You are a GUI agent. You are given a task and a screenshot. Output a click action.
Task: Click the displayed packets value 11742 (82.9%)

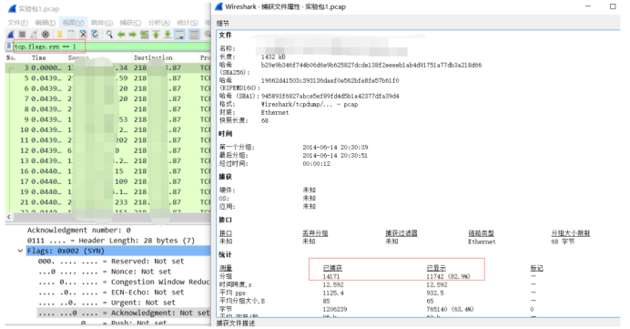click(x=448, y=277)
